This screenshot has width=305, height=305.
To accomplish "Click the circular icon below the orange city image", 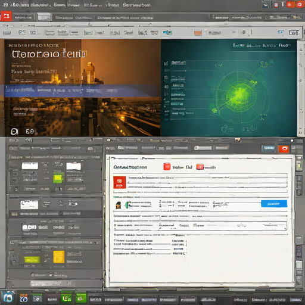I will [x=14, y=131].
